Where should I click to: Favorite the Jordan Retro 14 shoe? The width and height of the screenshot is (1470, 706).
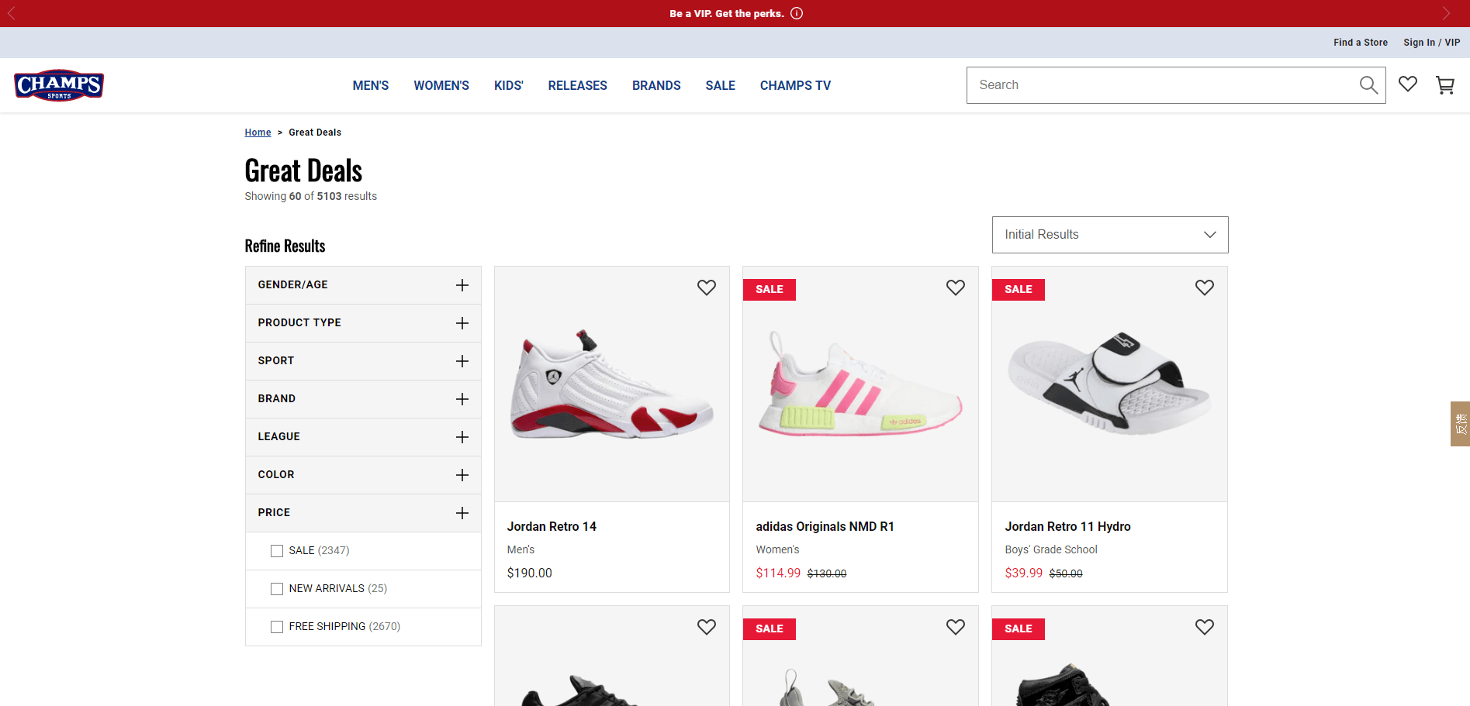(707, 288)
